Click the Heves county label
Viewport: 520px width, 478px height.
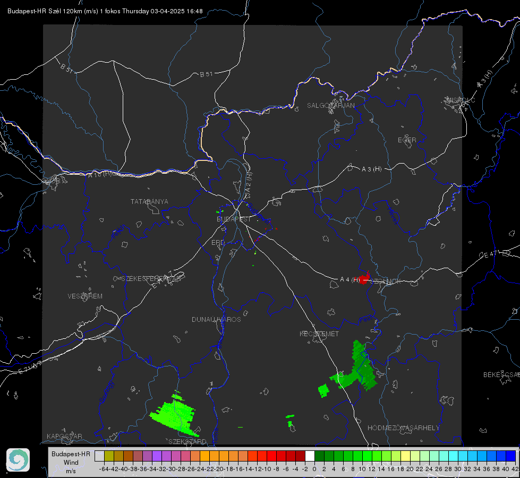(x=393, y=216)
